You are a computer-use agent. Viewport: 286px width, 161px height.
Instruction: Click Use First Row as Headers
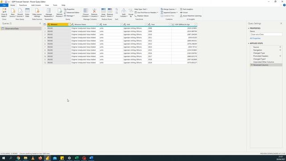(146, 13)
